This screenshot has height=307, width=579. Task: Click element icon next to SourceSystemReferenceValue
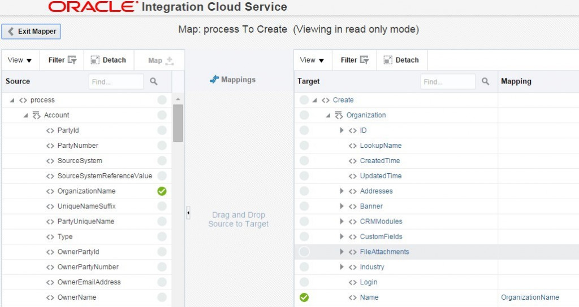point(50,176)
